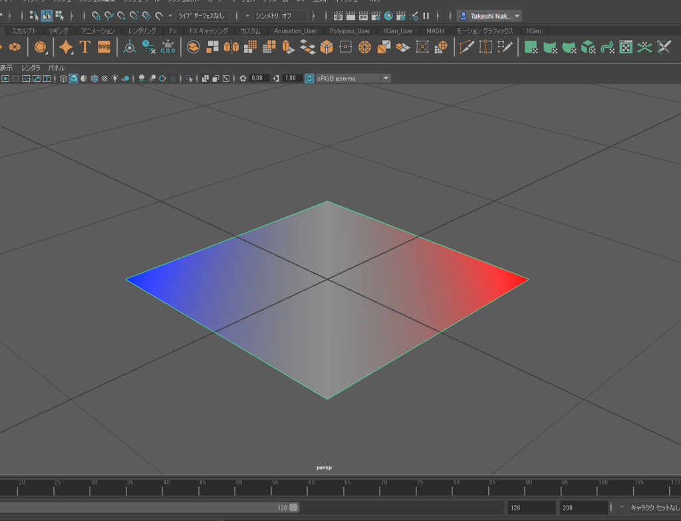Click the Mirror geometry shelf icon
The height and width of the screenshot is (521, 681).
[x=231, y=47]
